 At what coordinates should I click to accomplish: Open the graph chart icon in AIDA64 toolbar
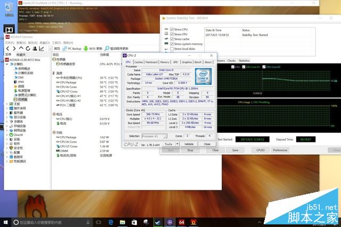coord(42,48)
